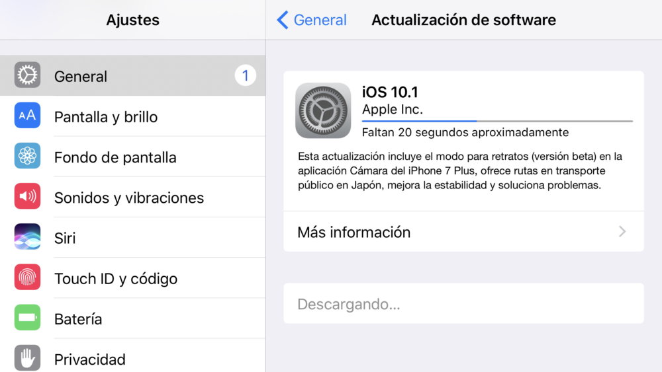This screenshot has height=372, width=662.
Task: Tap the Fondo de pantalla flower icon
Action: click(x=27, y=156)
